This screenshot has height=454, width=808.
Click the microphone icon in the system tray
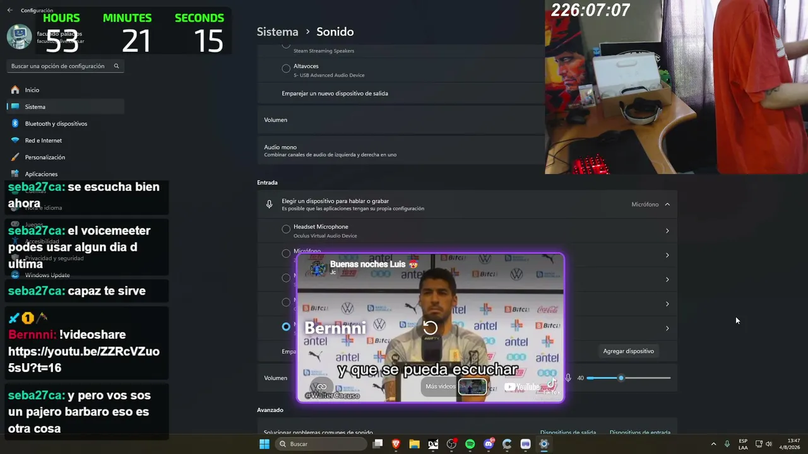click(727, 444)
